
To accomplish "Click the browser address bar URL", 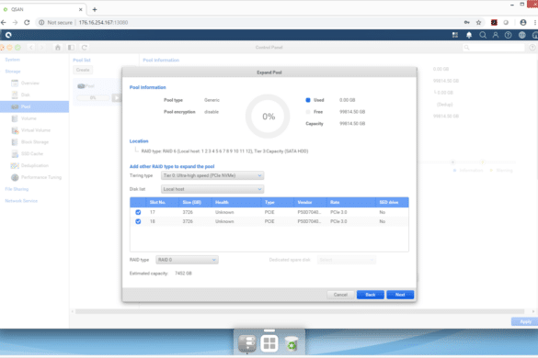I will pyautogui.click(x=103, y=23).
